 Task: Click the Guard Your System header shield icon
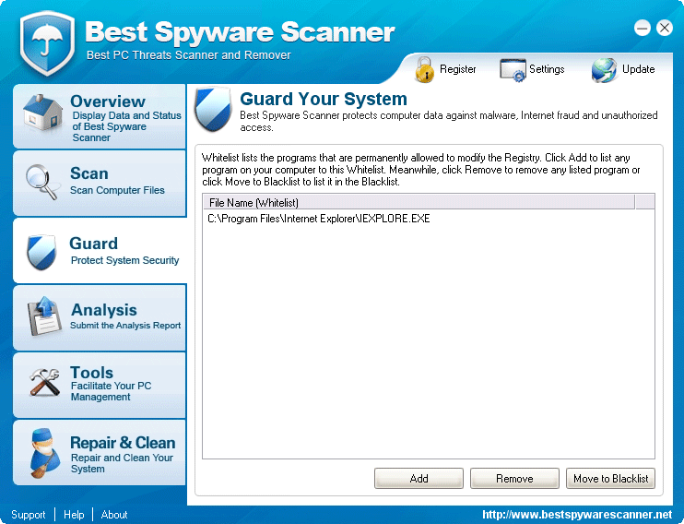[x=213, y=109]
